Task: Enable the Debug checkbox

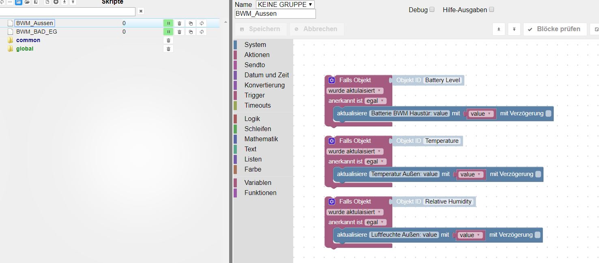Action: point(432,9)
